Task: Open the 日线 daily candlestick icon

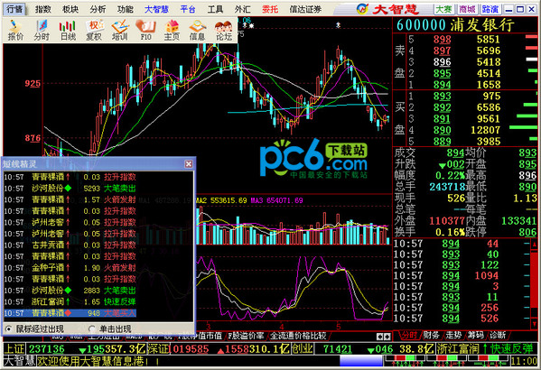Action: point(67,31)
